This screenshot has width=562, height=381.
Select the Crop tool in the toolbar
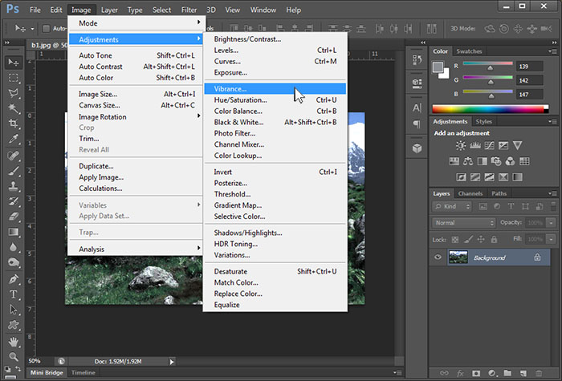14,123
